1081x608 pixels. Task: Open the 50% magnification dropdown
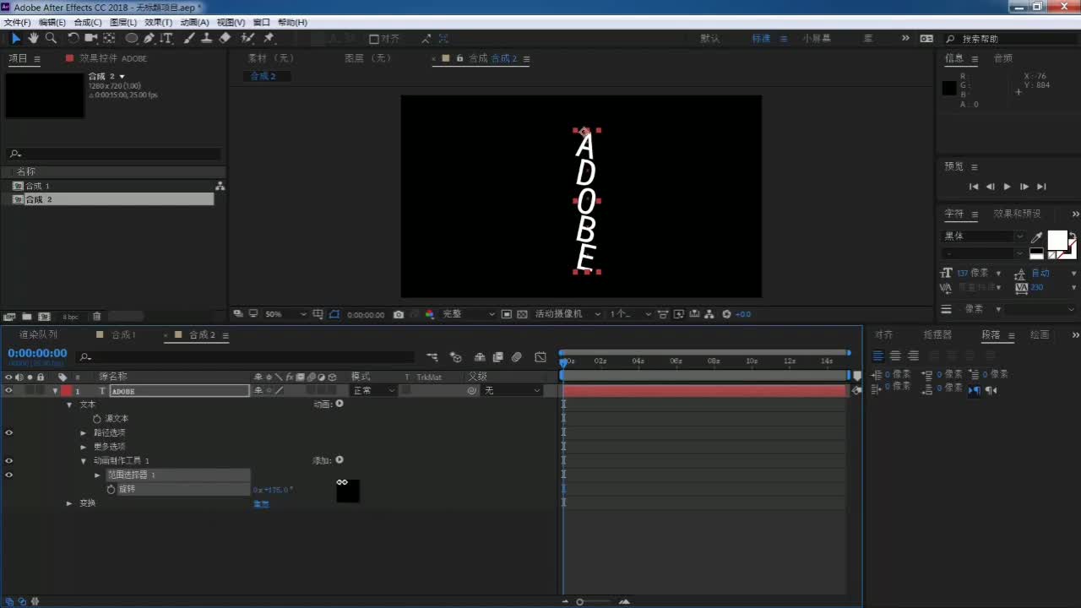(285, 314)
